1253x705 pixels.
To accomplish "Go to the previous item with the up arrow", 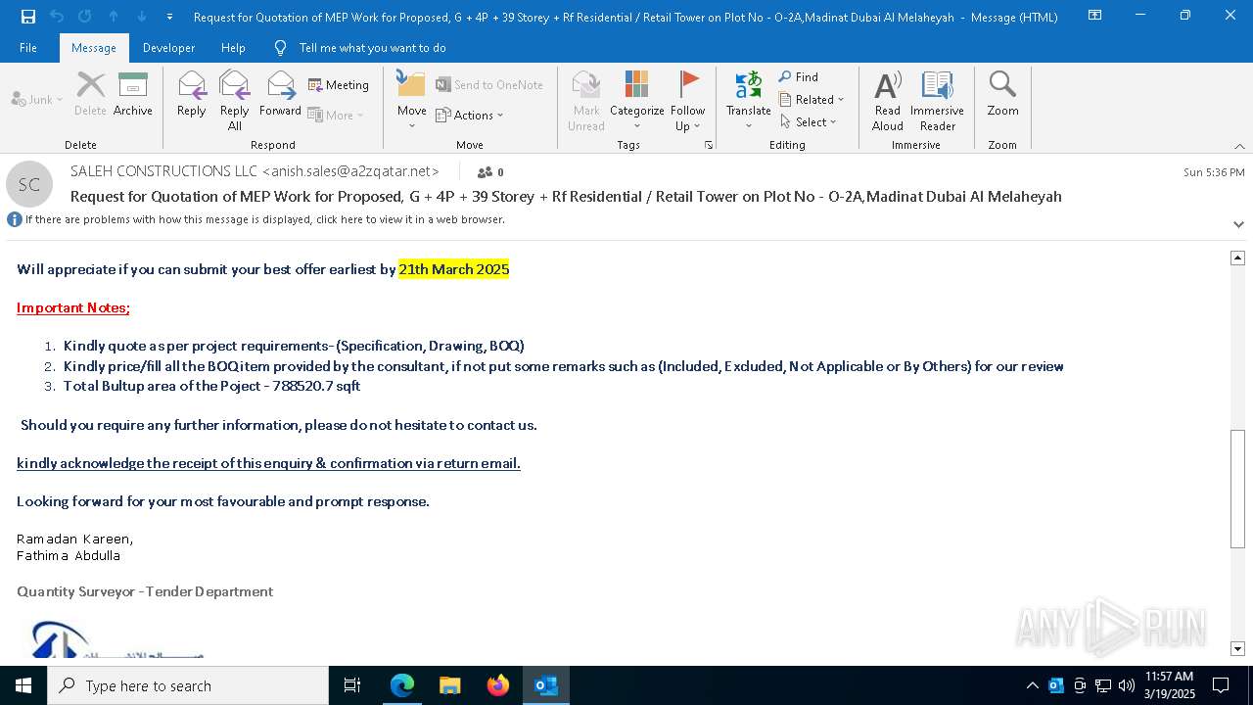I will [x=114, y=17].
